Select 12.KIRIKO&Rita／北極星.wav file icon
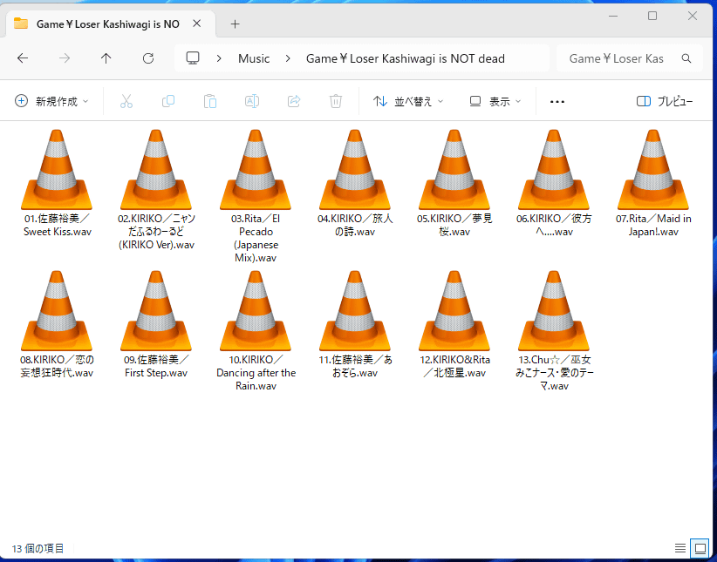717x562 pixels. [x=454, y=311]
